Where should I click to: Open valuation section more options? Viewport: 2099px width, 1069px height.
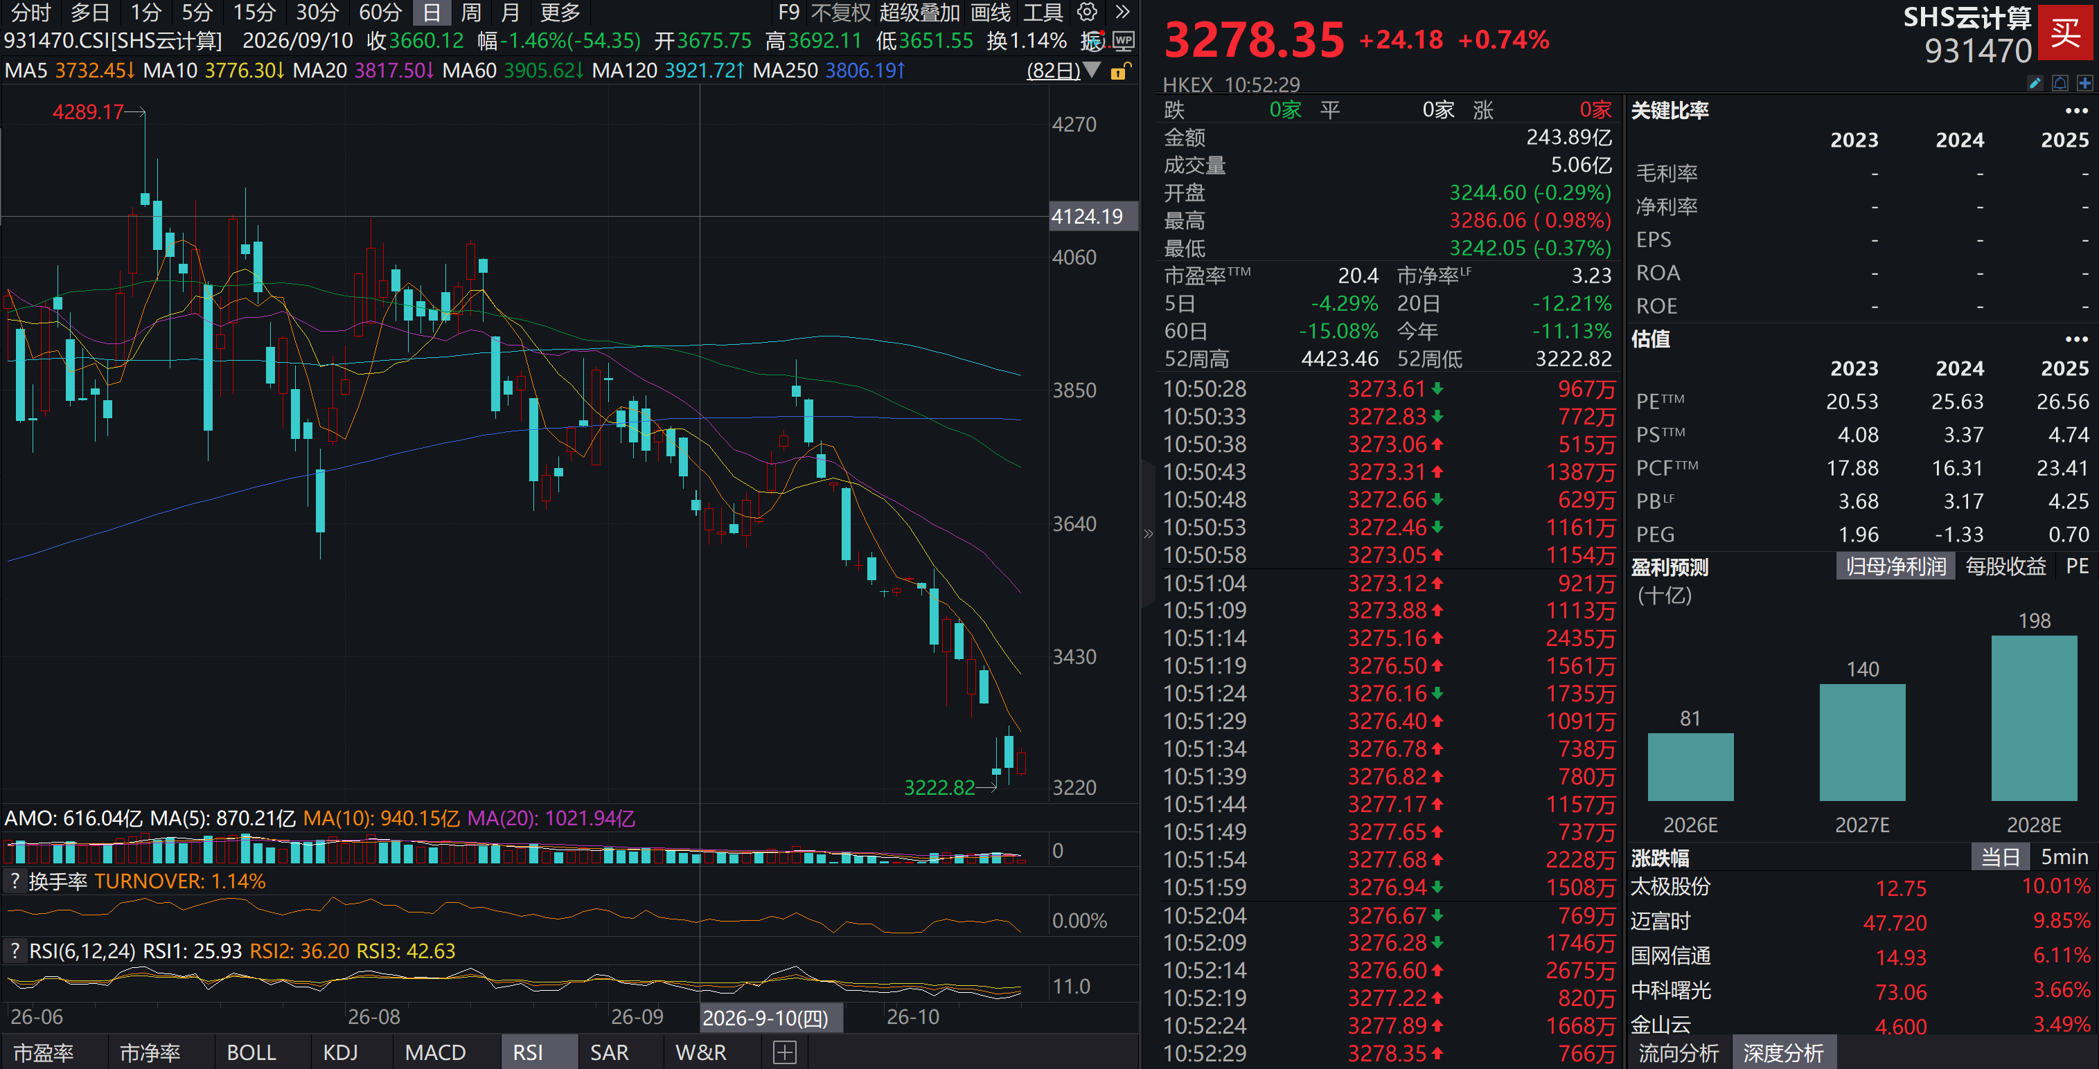coord(2076,339)
